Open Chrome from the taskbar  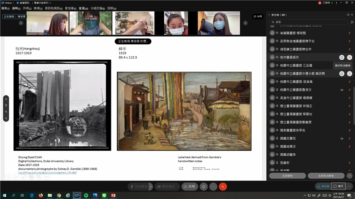pos(59,195)
